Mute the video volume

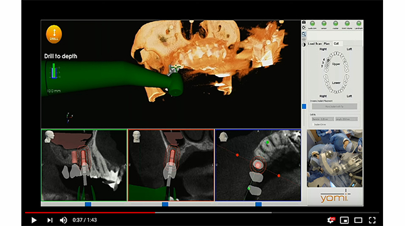tap(63, 220)
